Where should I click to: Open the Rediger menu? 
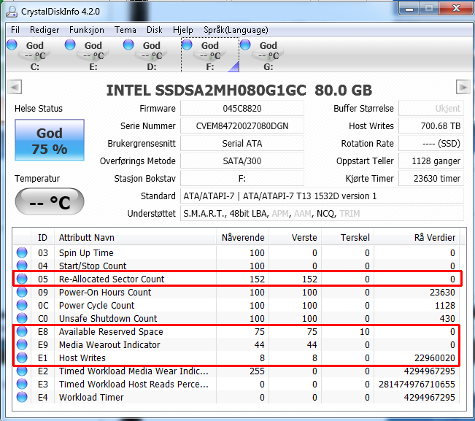(x=45, y=30)
